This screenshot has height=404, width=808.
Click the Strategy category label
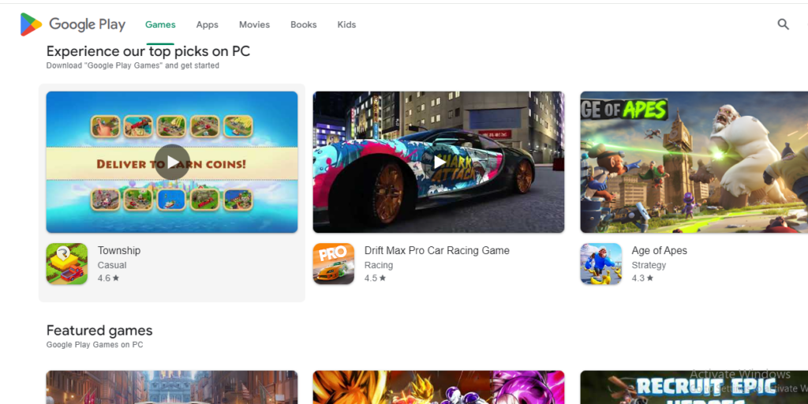tap(649, 265)
